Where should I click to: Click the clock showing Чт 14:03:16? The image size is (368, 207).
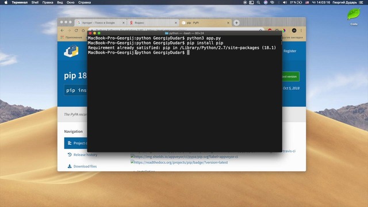321,2
